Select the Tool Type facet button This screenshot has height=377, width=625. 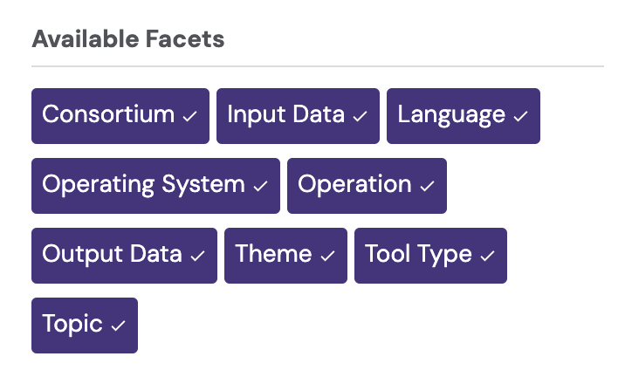pyautogui.click(x=430, y=255)
